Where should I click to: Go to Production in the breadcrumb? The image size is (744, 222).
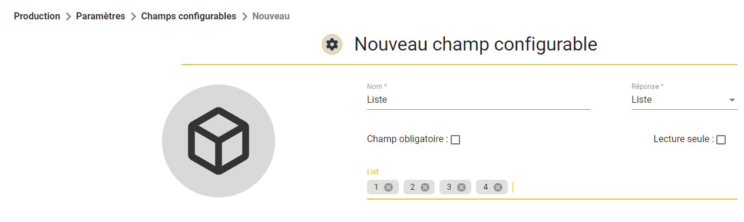[x=37, y=16]
